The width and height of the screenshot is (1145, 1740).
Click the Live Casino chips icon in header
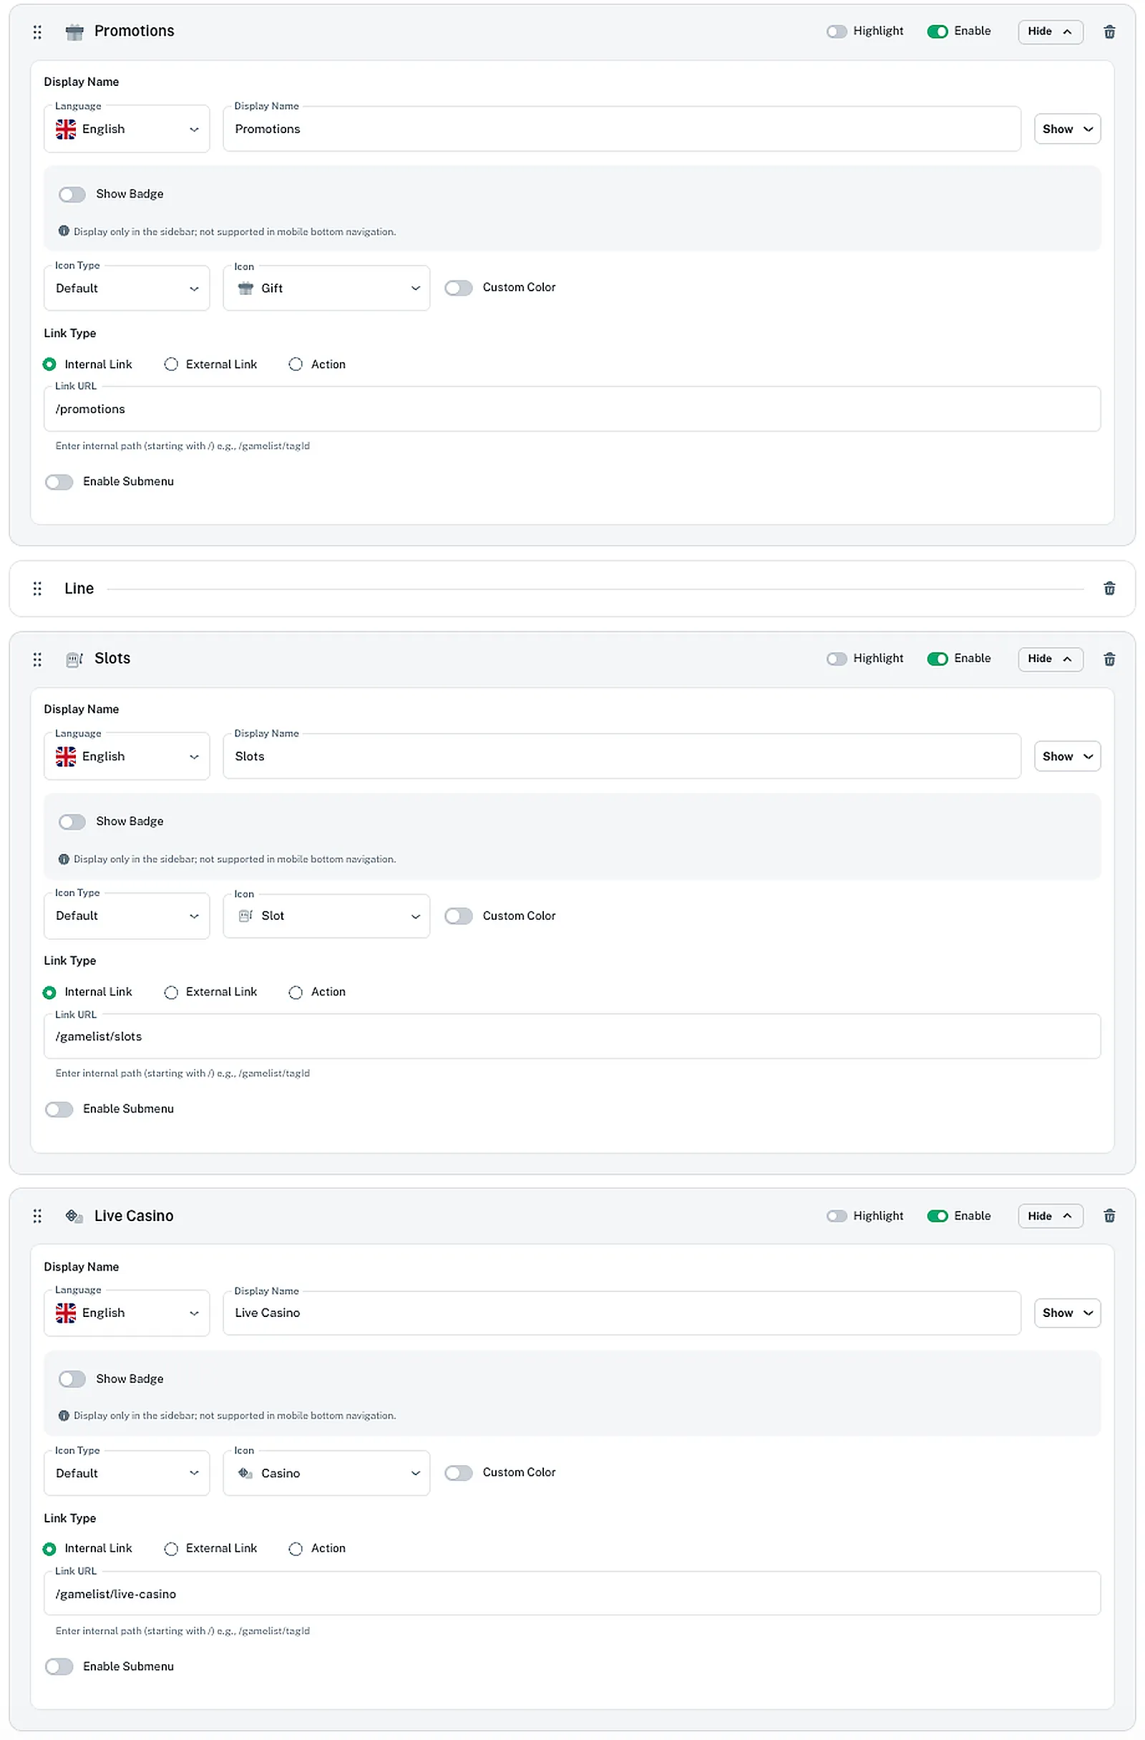(x=73, y=1216)
